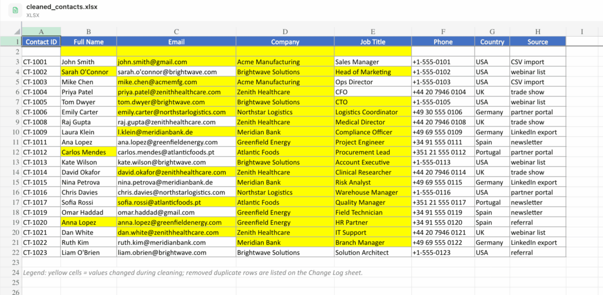Screen dimensions: 603x295
Task: Click the Raj Gupta name cell
Action: pos(89,122)
